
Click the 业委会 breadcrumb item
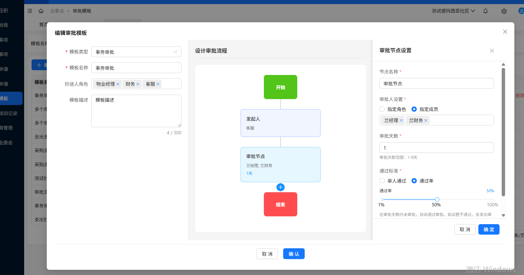coord(57,11)
